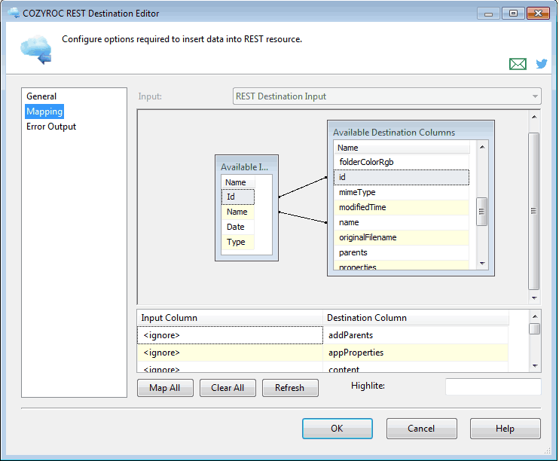
Task: Click <ignore> cell for appProperties row
Action: 230,353
